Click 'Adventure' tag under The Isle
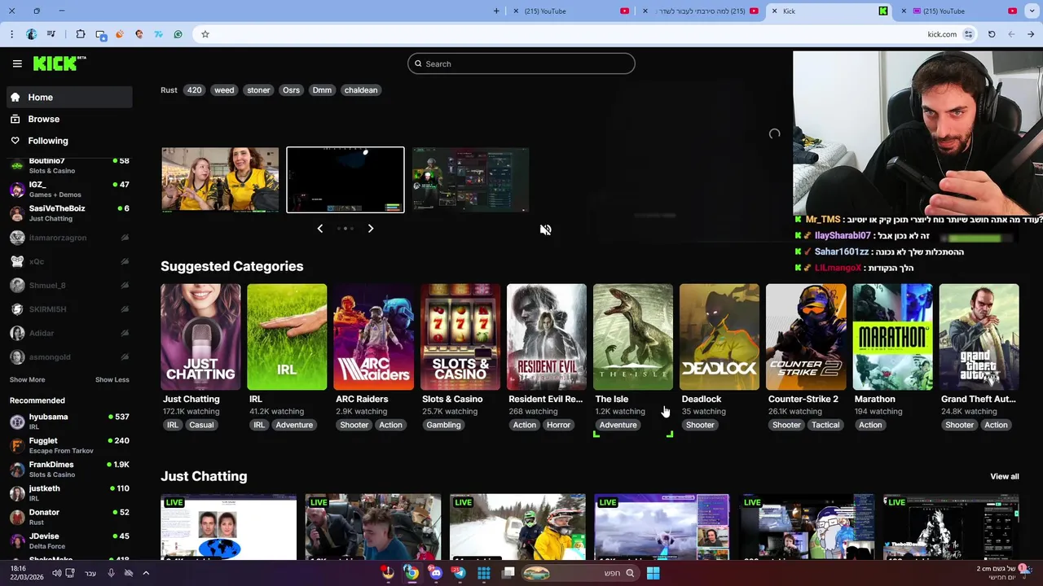The image size is (1043, 586). (x=618, y=425)
